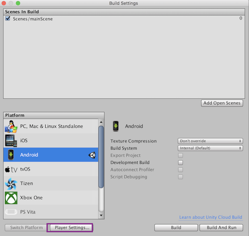This screenshot has height=236, width=249.
Task: Click the PS Vita console icon
Action: 11,212
